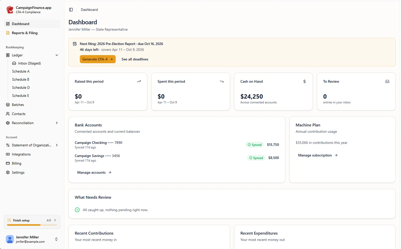402x249 pixels.
Task: Click the Dashboard grid icon in sidebar
Action: click(8, 24)
